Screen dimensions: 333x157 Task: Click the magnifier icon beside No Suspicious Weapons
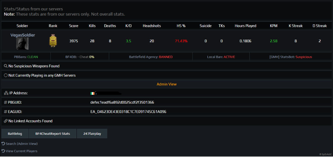click(6, 66)
